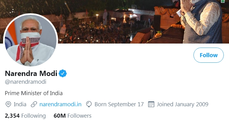Click the @narendramodi handle
Screen dimensions: 229x122
[26, 82]
